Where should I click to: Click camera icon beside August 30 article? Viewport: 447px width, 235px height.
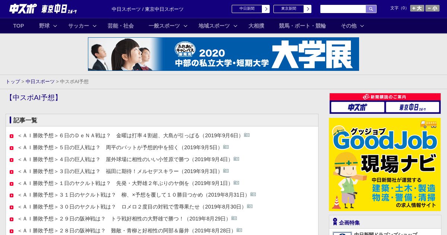pos(250,206)
